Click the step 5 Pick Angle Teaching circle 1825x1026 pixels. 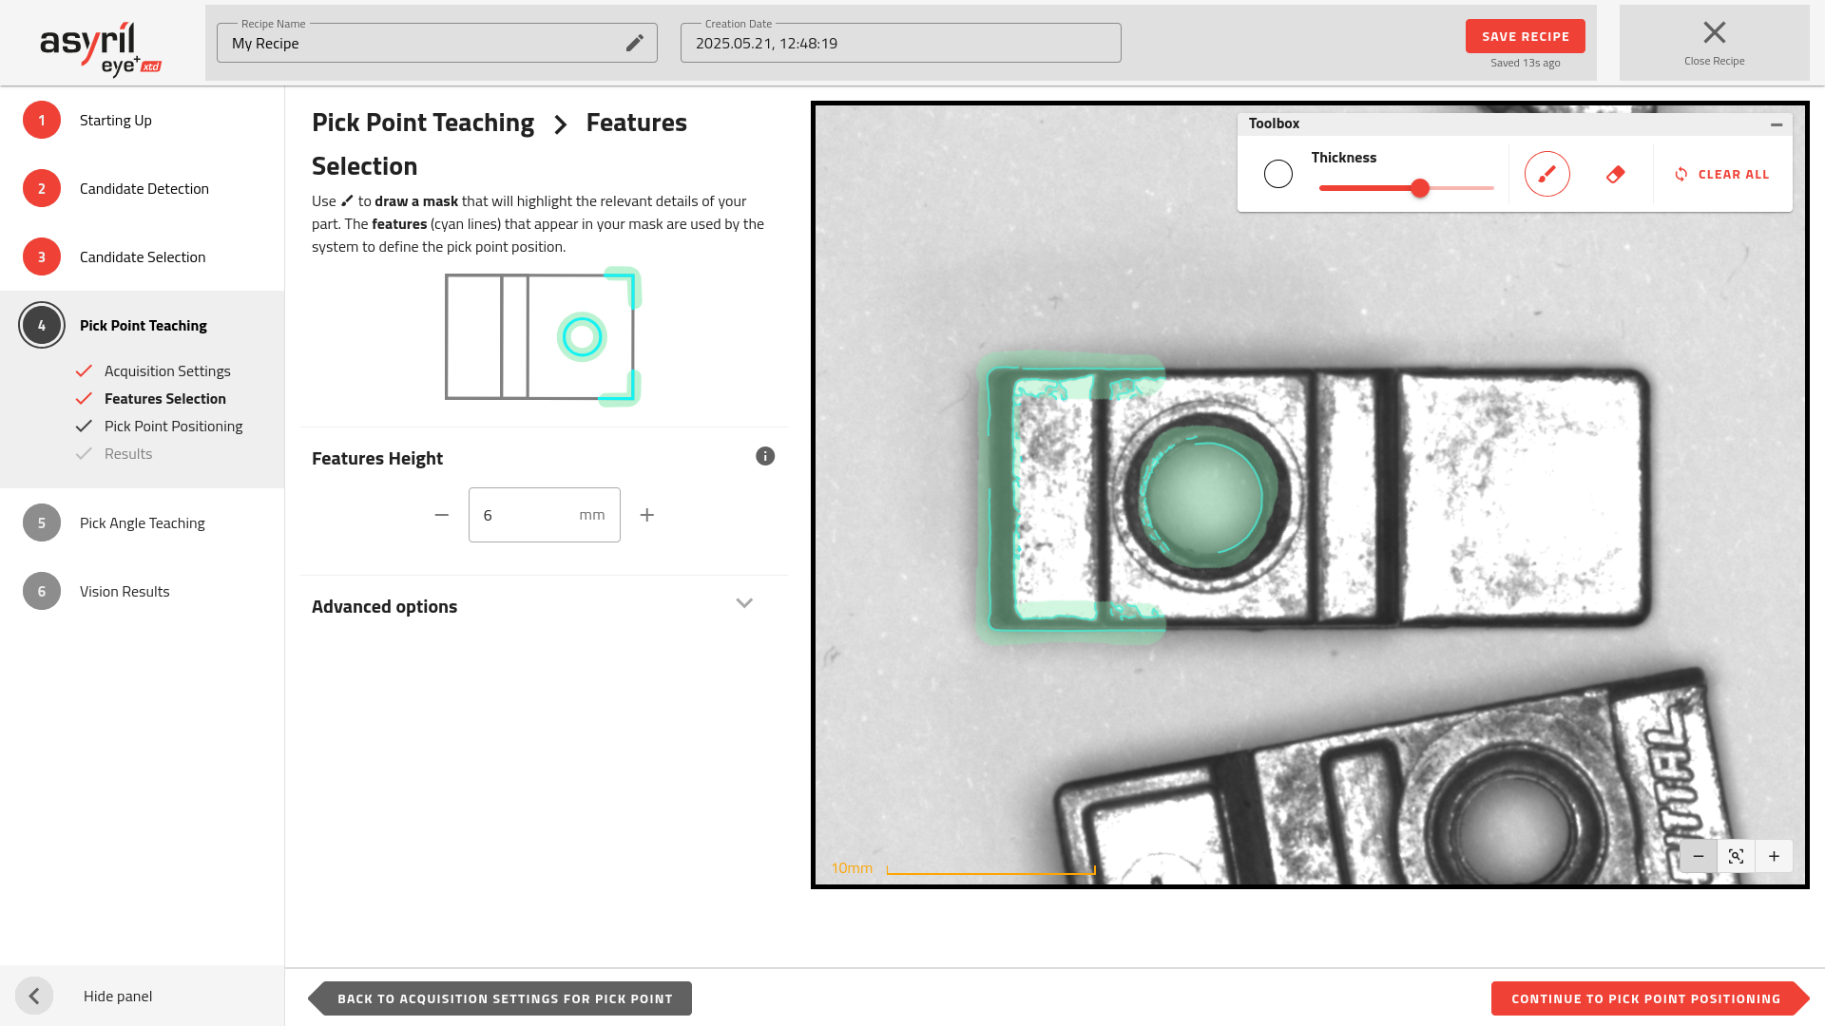pyautogui.click(x=42, y=522)
